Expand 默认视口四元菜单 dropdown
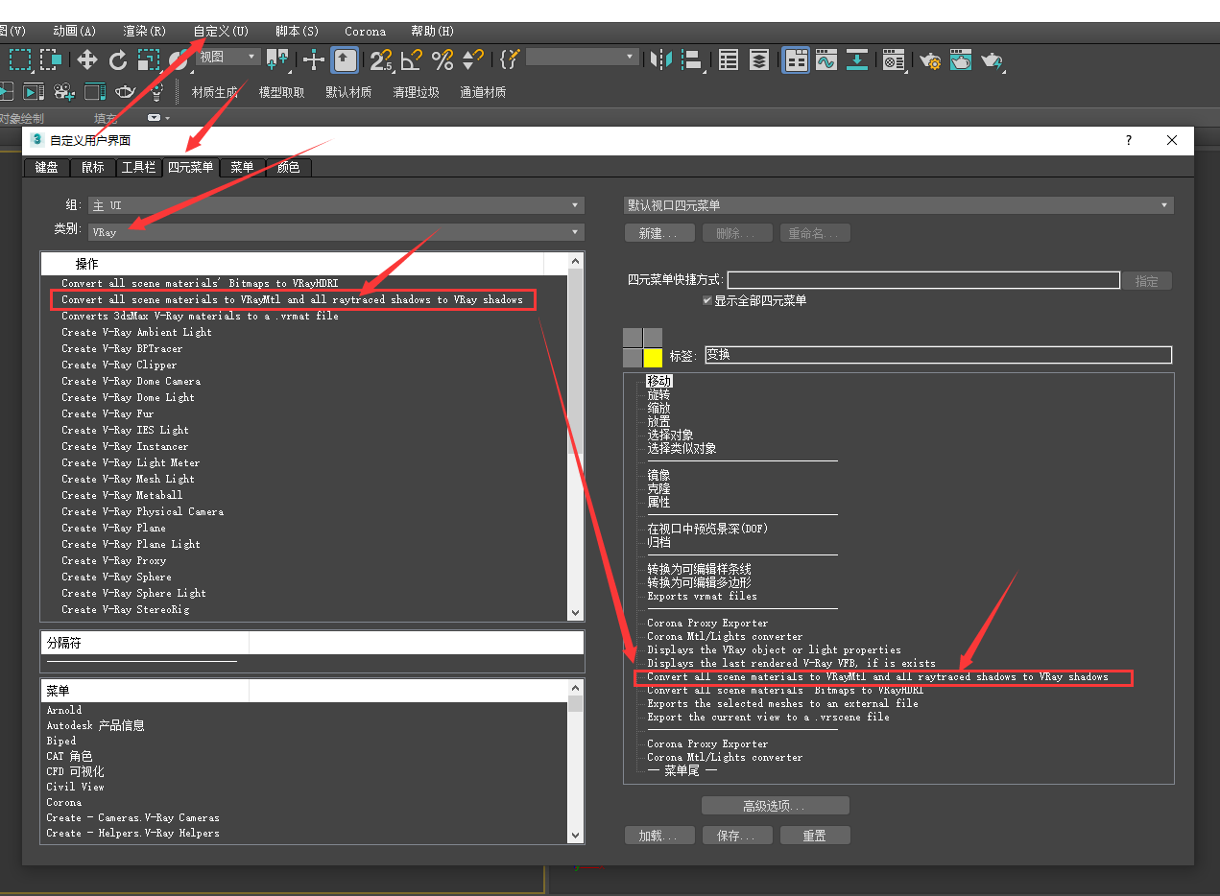This screenshot has height=896, width=1220. click(898, 205)
